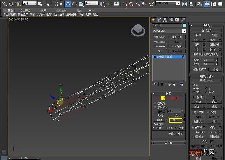Viewport: 225px width, 160px height.
Task: Click the Pin Stack icon below modifier stack
Action: click(155, 84)
